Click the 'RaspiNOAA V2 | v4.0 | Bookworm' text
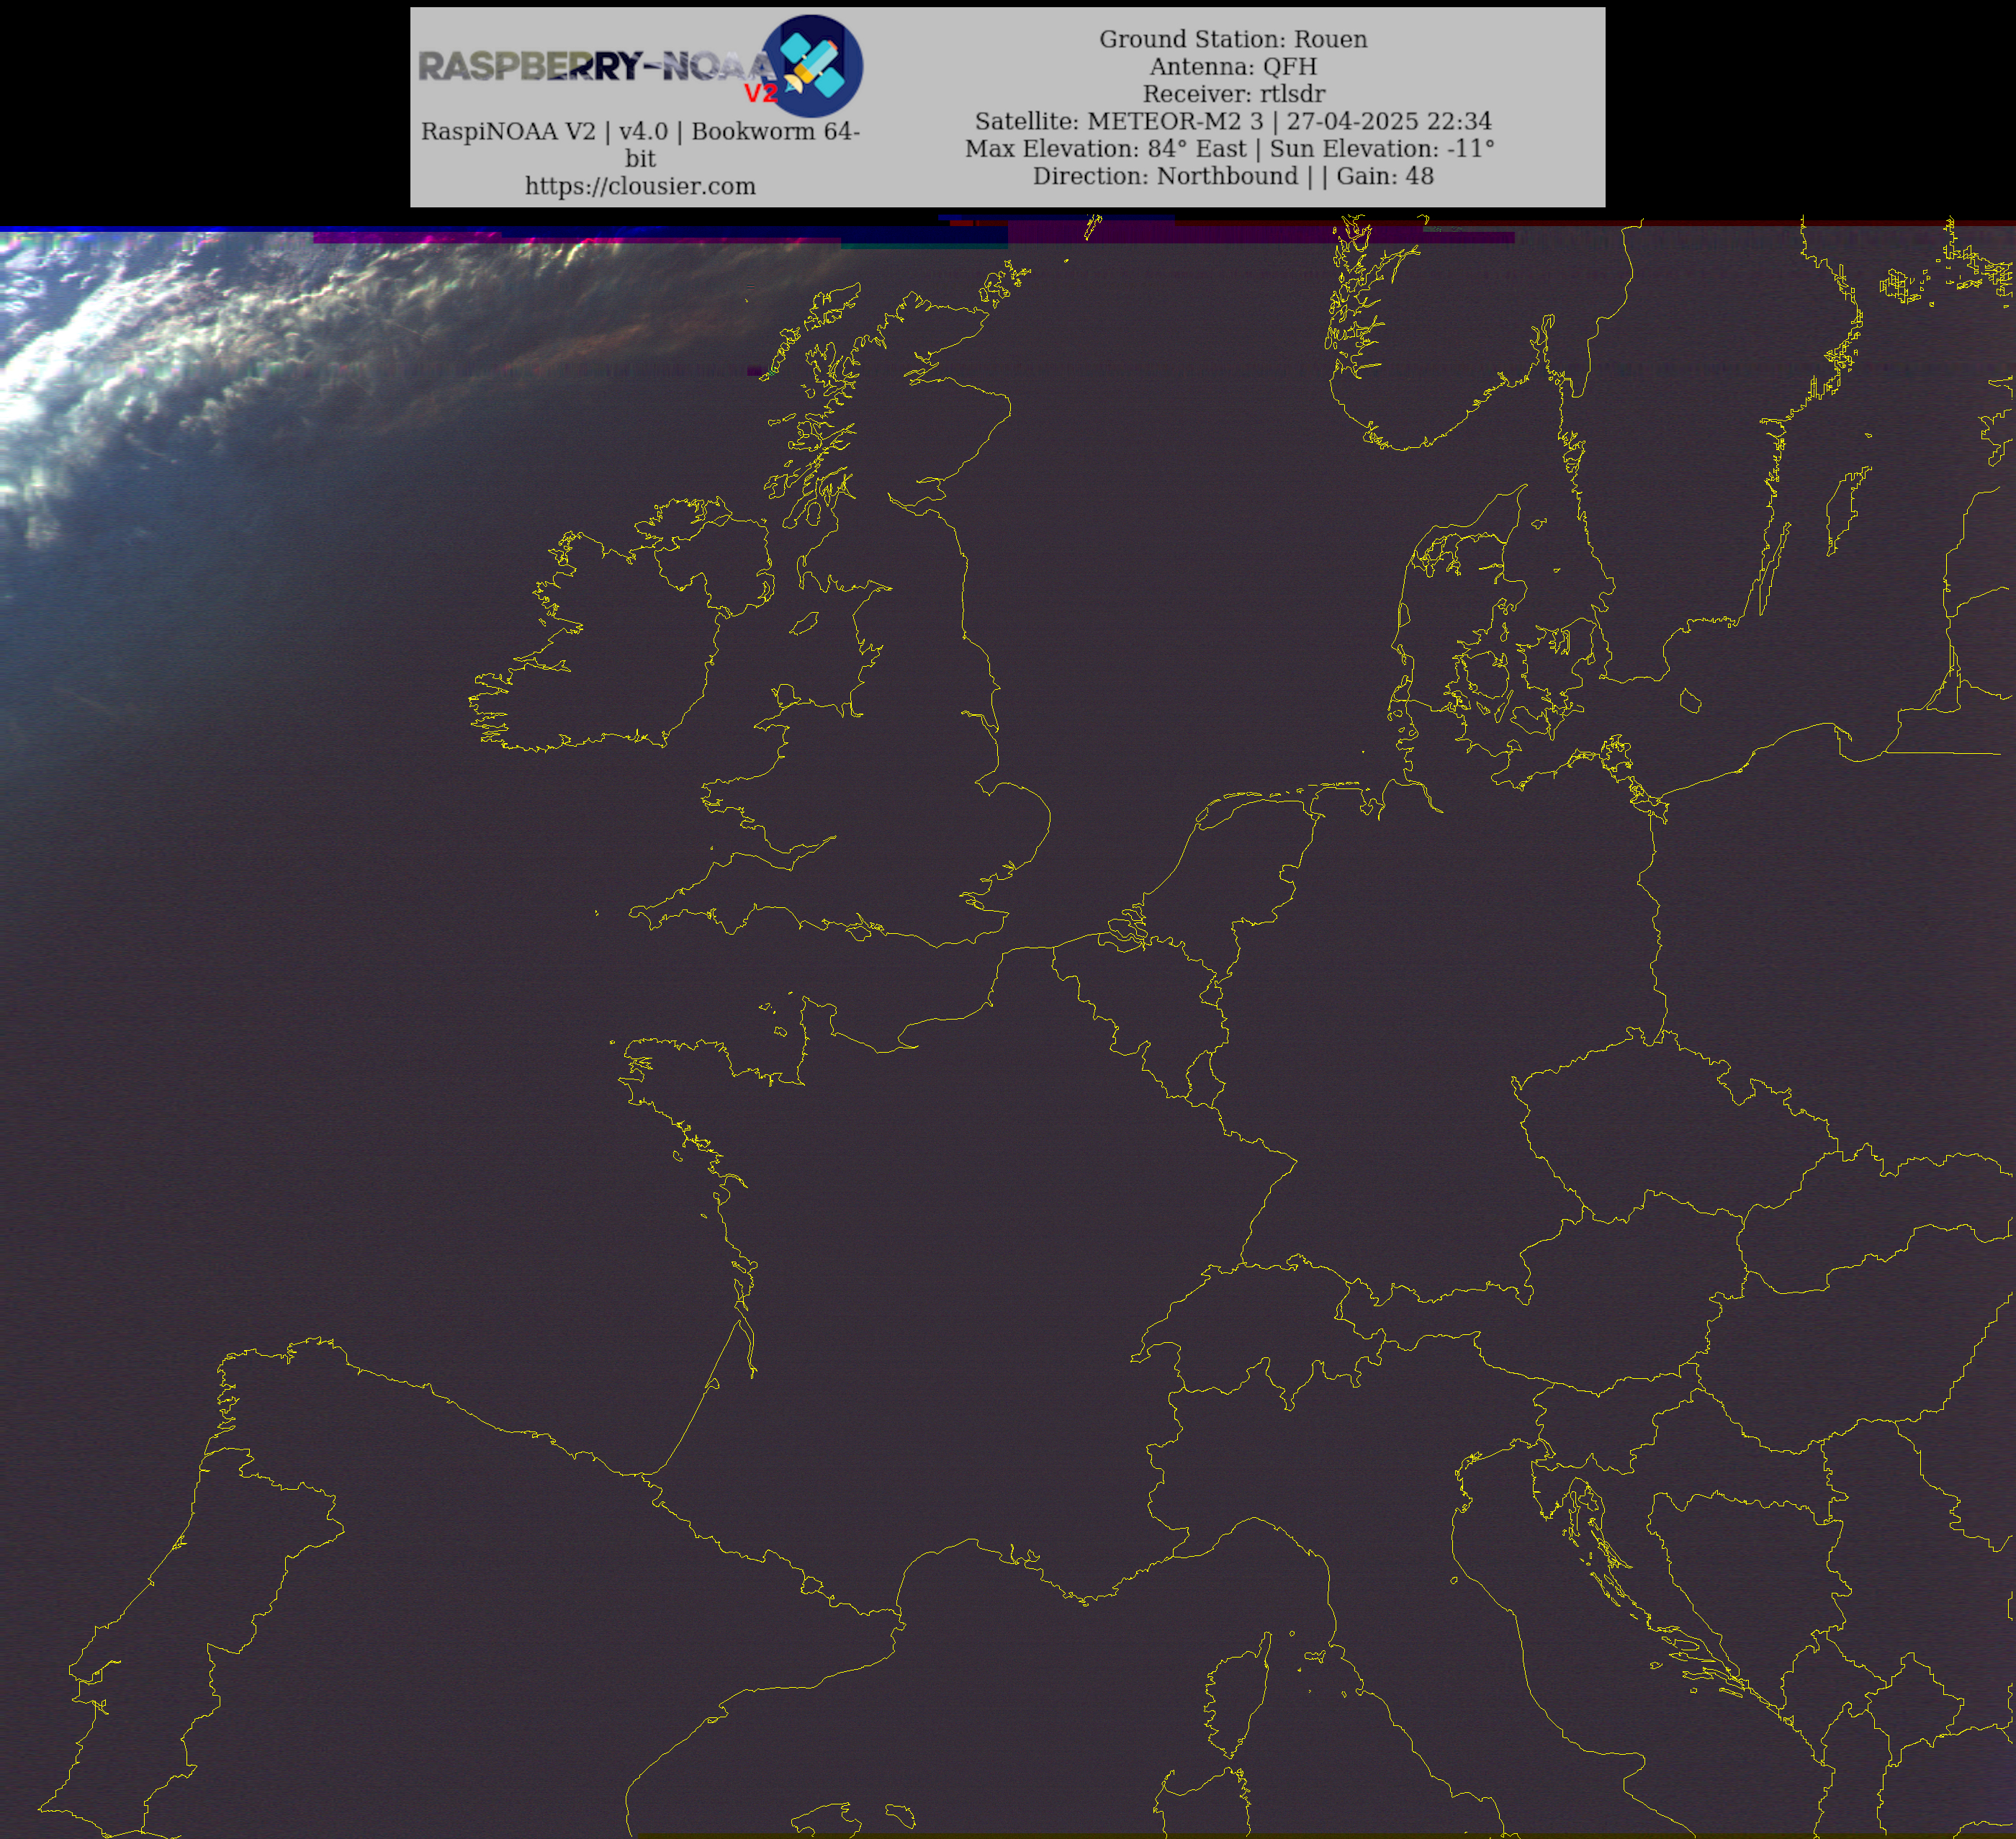This screenshot has width=2016, height=1839. (640, 144)
